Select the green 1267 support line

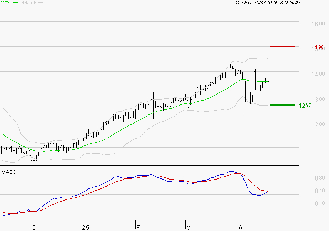coord(282,105)
